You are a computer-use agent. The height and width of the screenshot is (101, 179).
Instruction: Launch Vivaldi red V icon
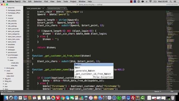58,98
